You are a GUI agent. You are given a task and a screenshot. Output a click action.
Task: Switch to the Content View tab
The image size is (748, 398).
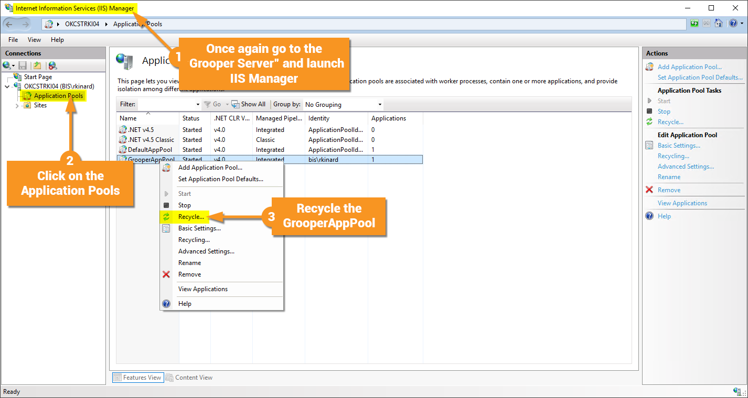tap(189, 378)
